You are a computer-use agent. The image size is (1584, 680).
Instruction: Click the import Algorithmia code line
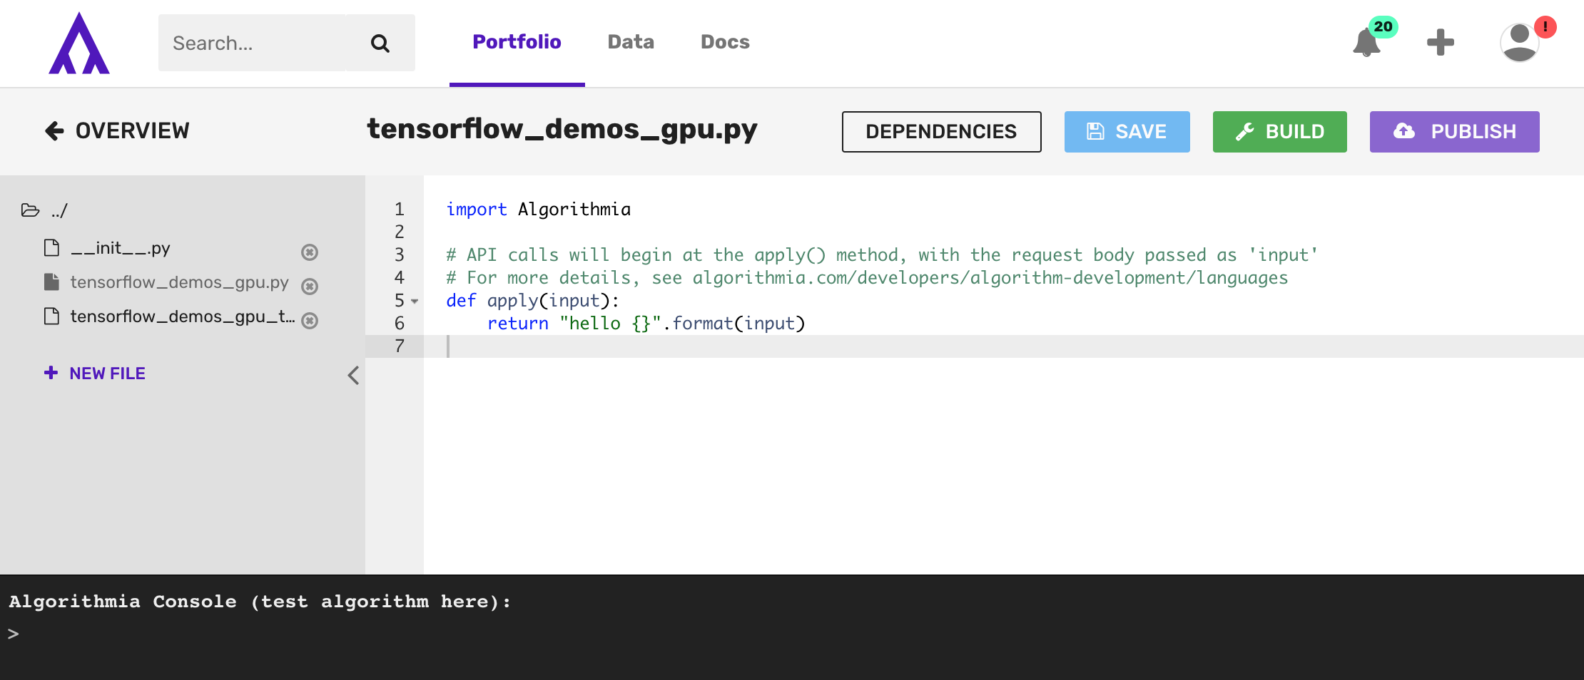coord(538,209)
